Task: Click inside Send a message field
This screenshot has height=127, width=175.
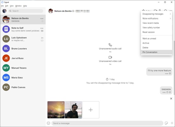Action: (x=107, y=123)
